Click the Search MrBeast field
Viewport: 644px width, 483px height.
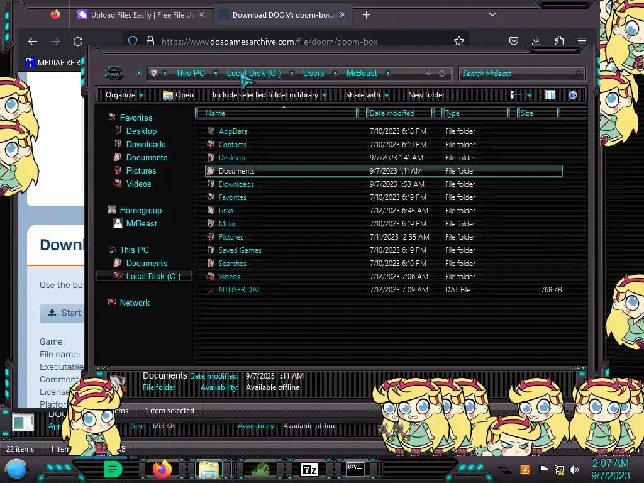pos(521,74)
